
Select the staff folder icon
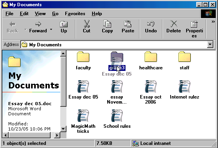coord(185,57)
